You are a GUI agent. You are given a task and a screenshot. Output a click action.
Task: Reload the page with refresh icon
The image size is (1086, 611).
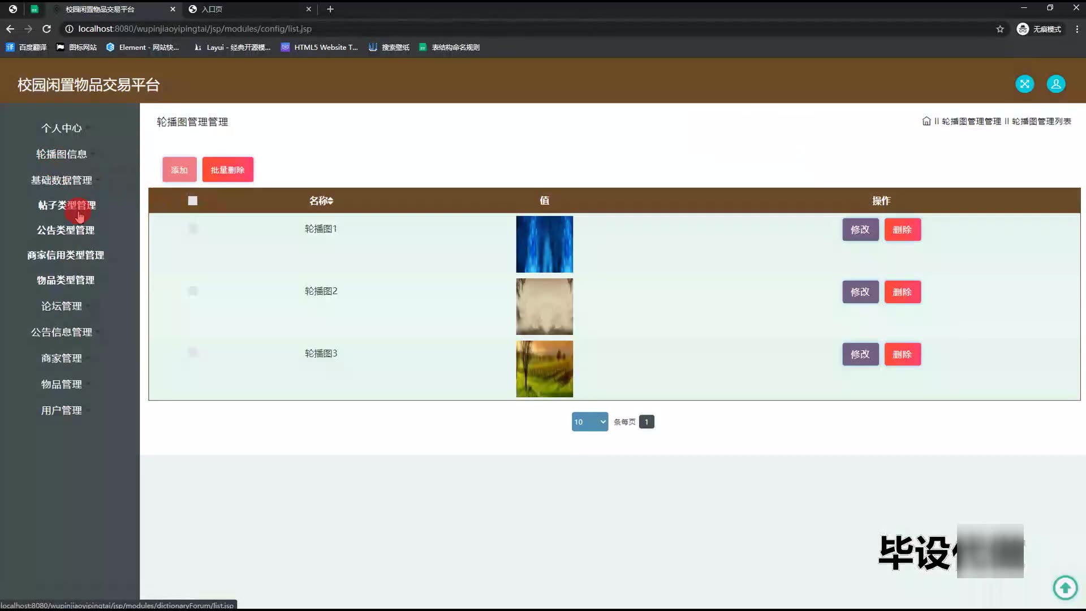[47, 29]
